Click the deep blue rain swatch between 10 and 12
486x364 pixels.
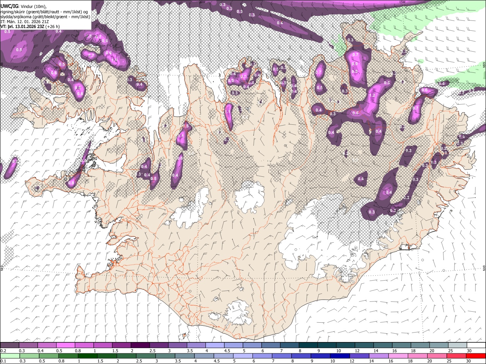(340, 356)
